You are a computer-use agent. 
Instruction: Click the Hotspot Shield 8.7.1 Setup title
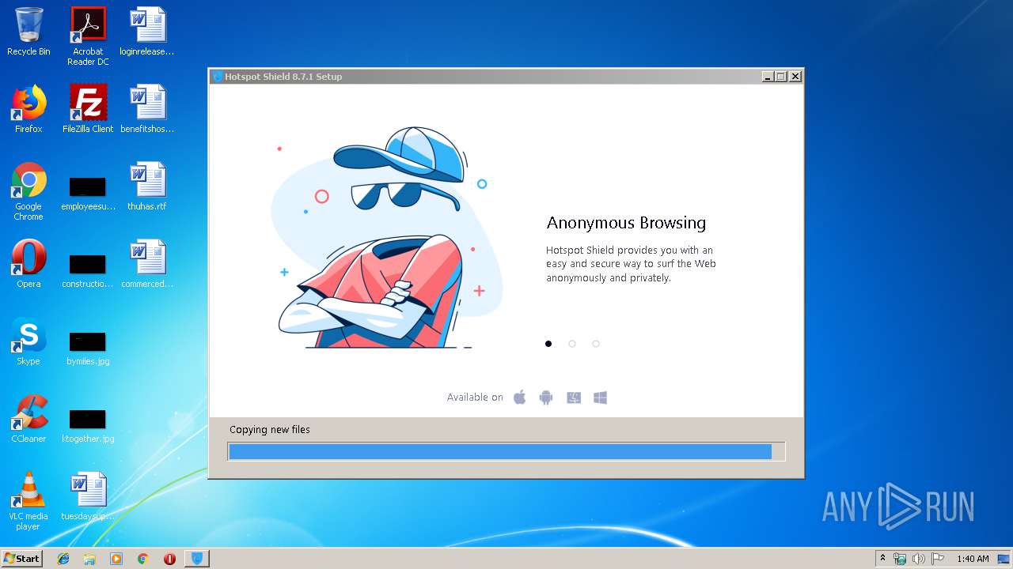pos(283,77)
